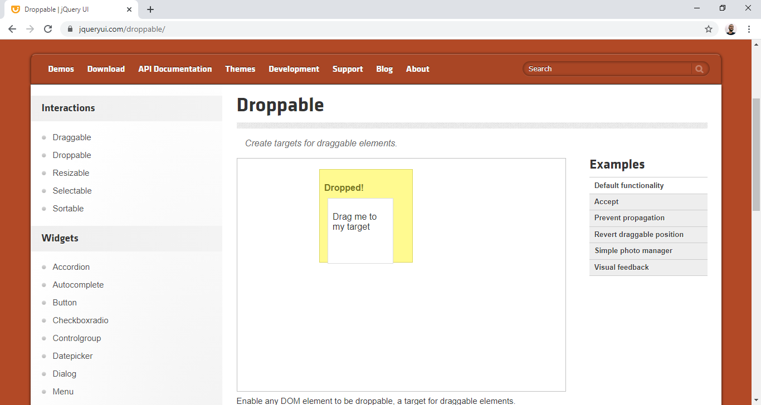Screen dimensions: 761x405
Task: Click the 'Drag me to my target' box
Action: [x=360, y=231]
